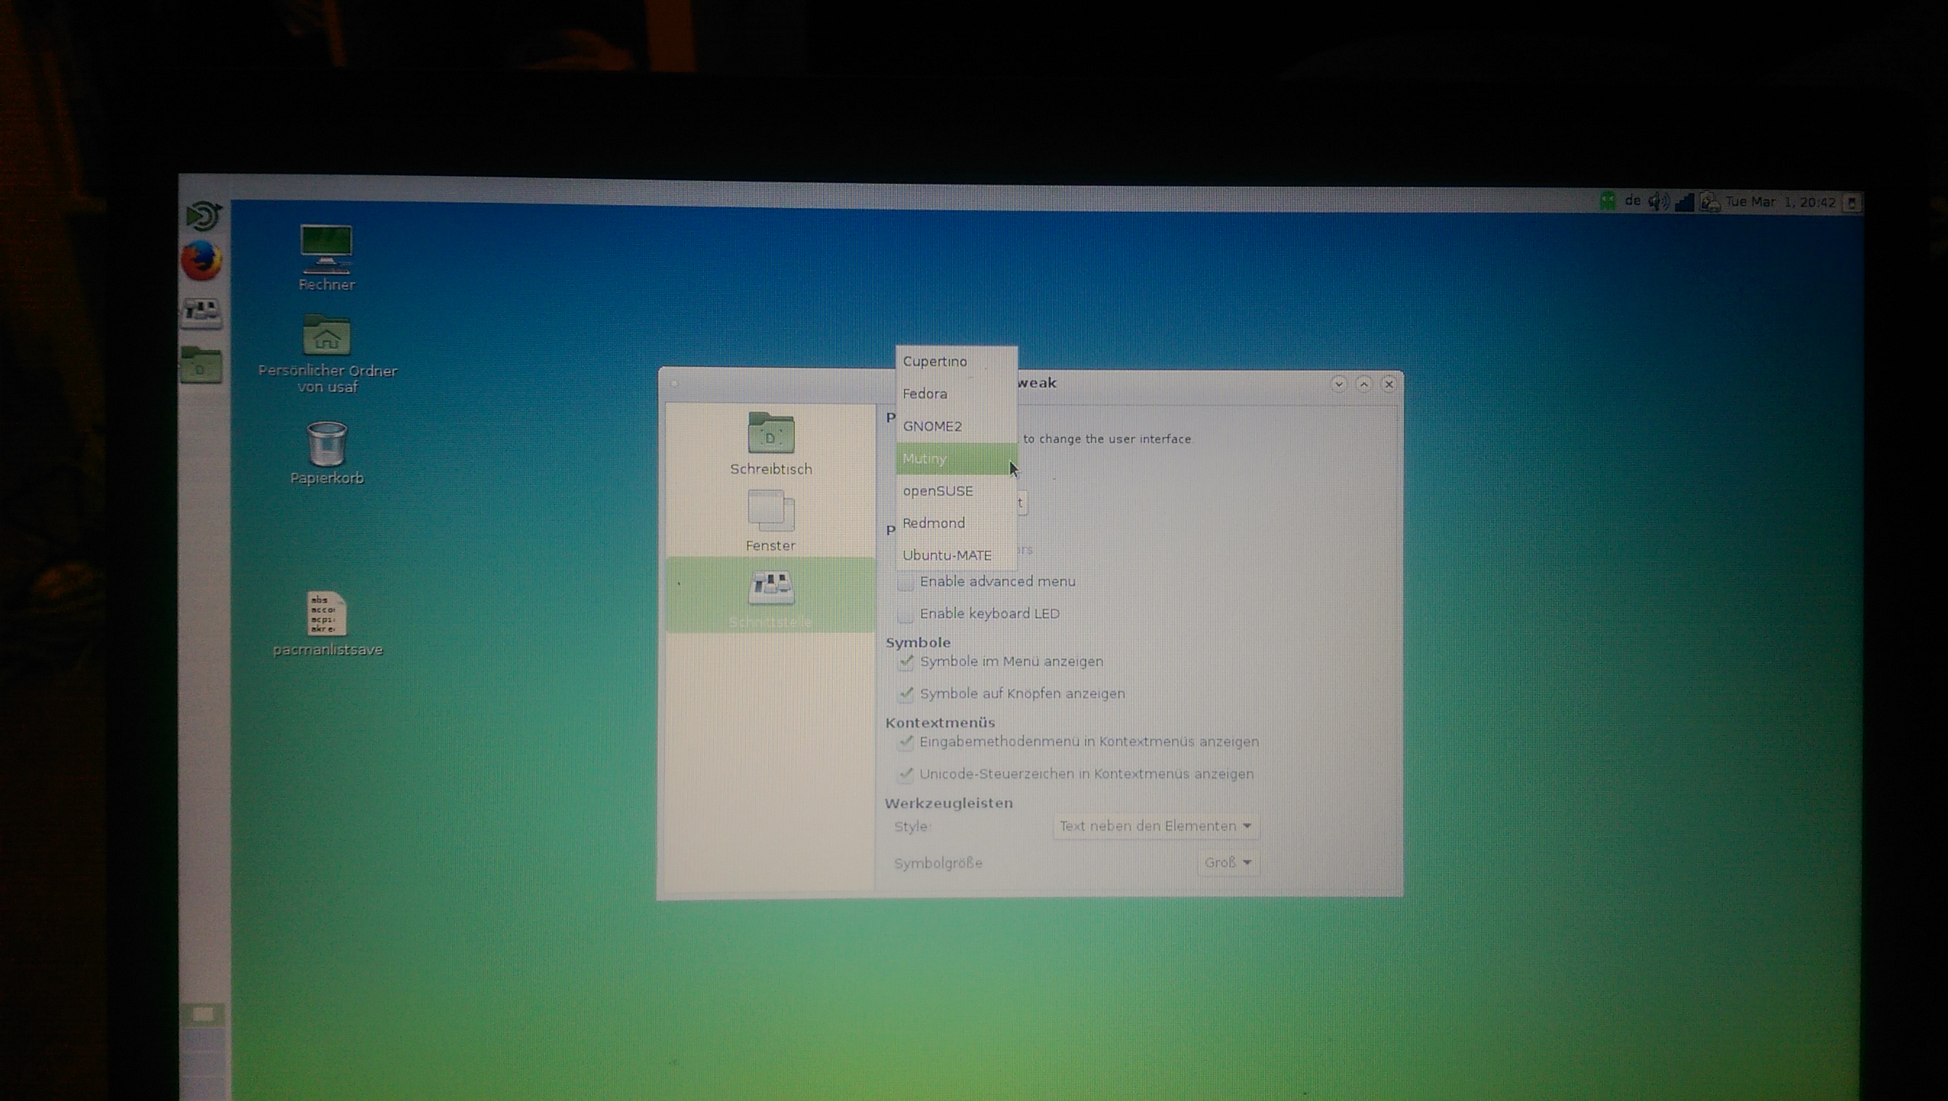Choose Redmond panel layout

point(956,523)
